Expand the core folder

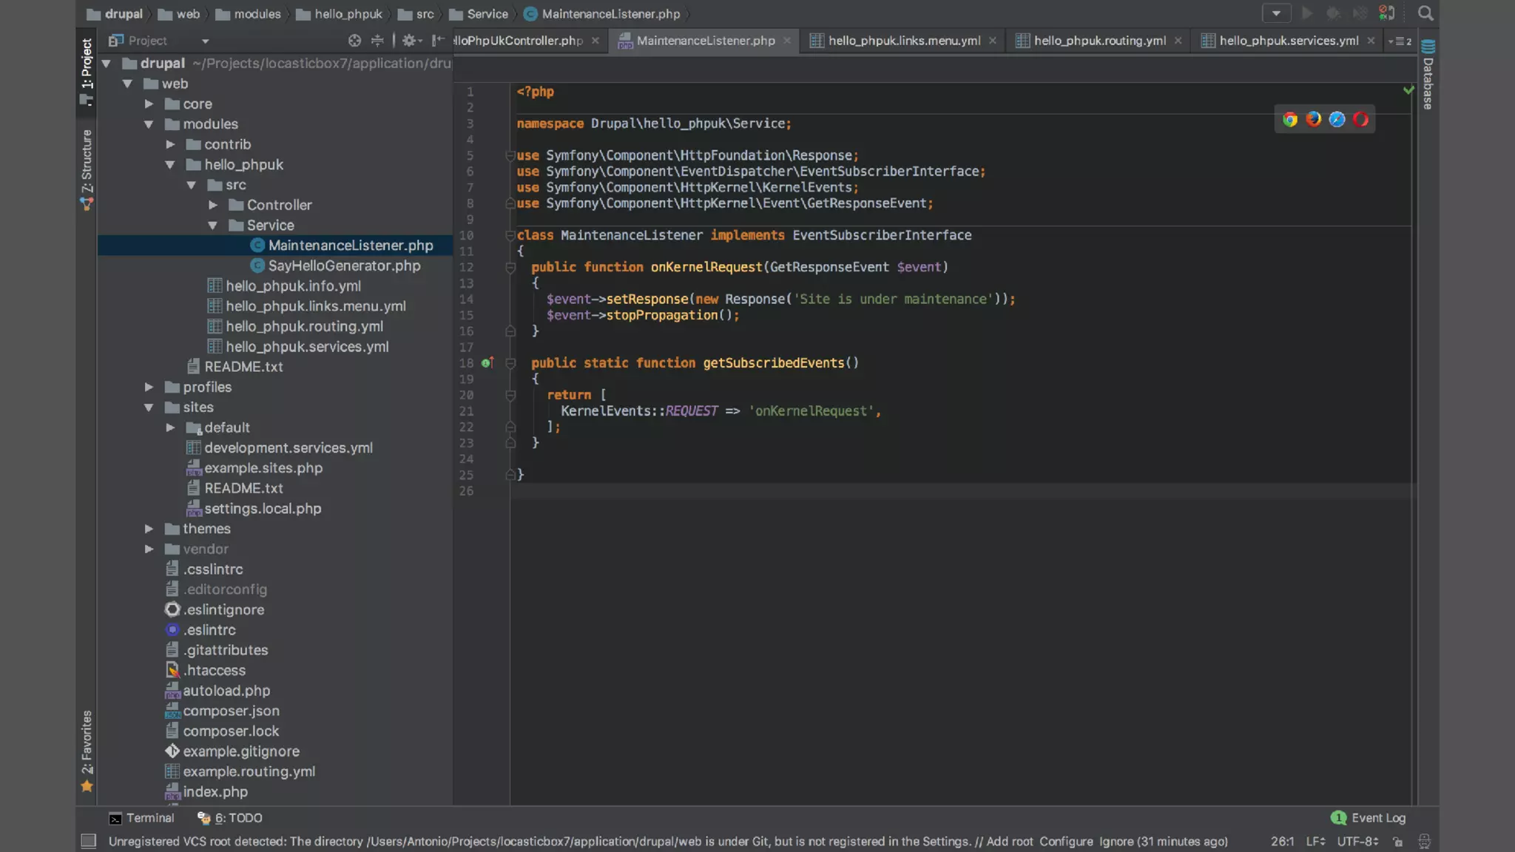pyautogui.click(x=149, y=104)
